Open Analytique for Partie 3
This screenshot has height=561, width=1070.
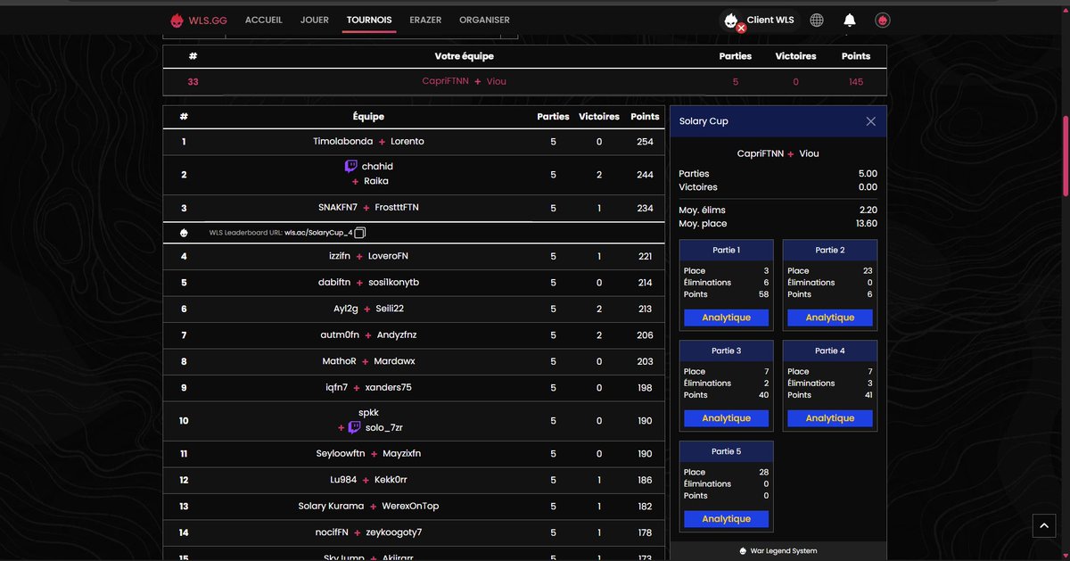coord(727,418)
